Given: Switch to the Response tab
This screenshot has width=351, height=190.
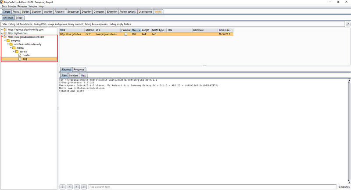Looking at the screenshot, I should point(79,69).
